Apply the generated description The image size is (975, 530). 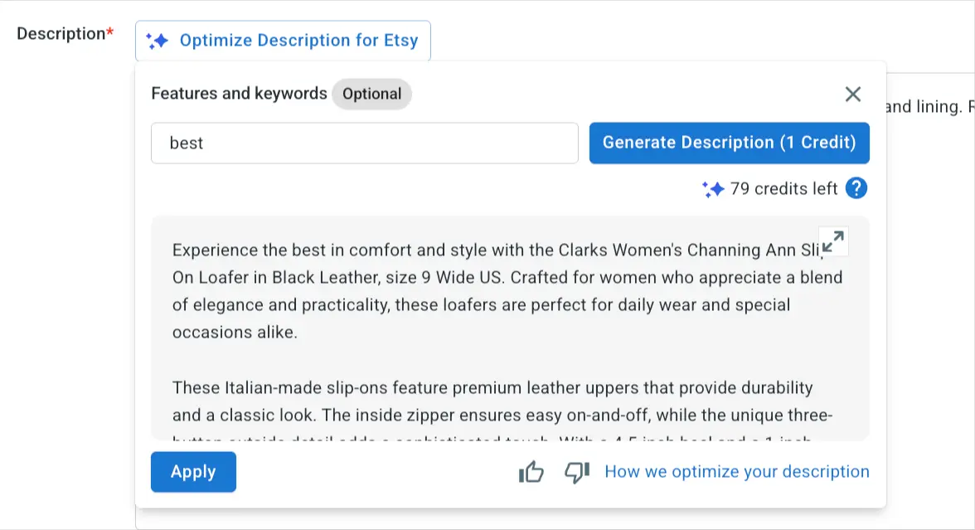[x=193, y=472]
